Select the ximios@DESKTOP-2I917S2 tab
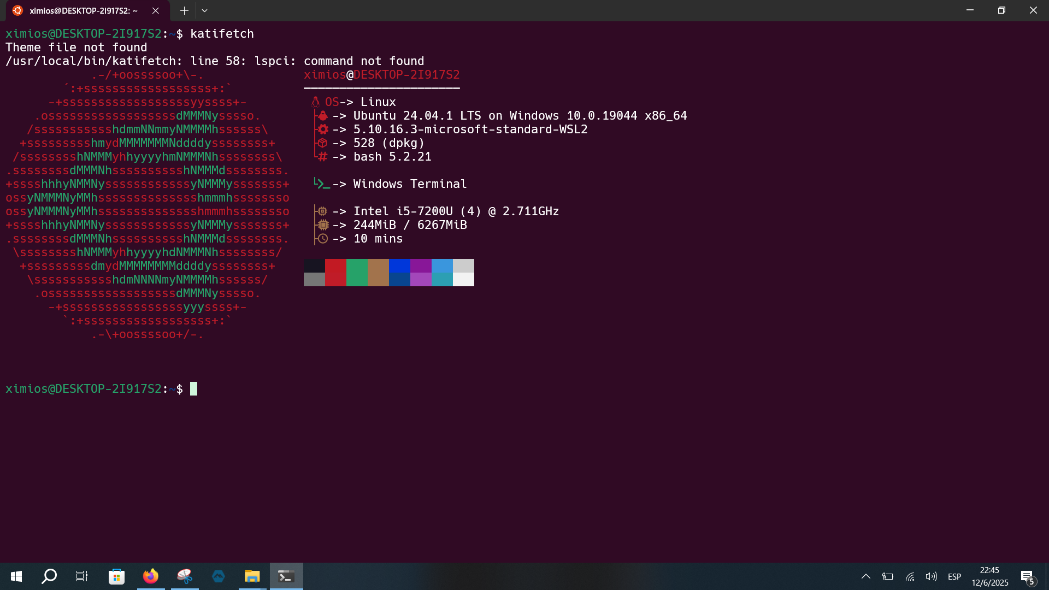1049x590 pixels. [x=82, y=10]
